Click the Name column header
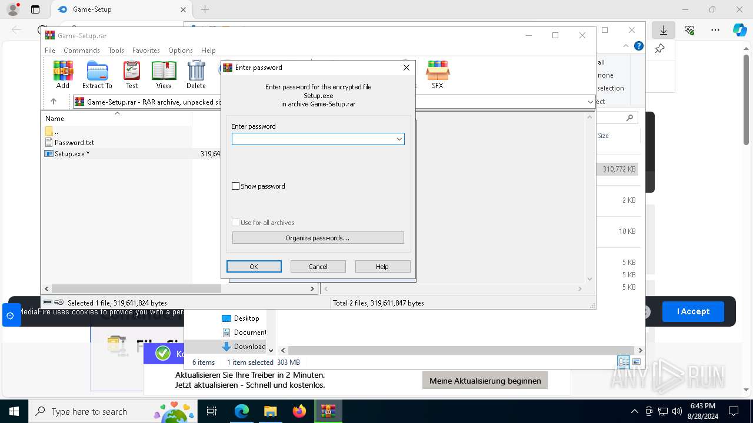 [x=116, y=118]
